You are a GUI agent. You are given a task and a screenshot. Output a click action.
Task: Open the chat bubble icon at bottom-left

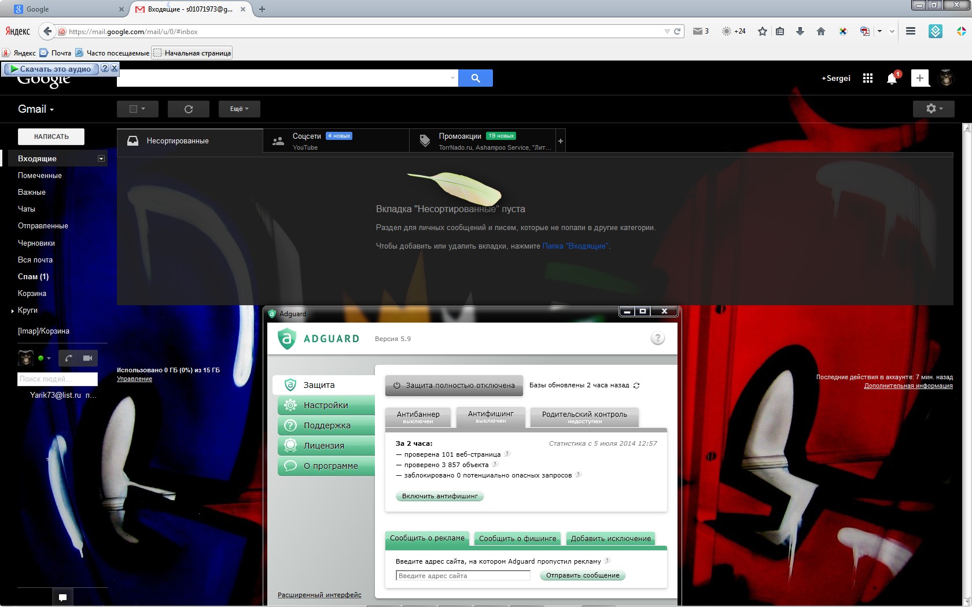point(63,598)
